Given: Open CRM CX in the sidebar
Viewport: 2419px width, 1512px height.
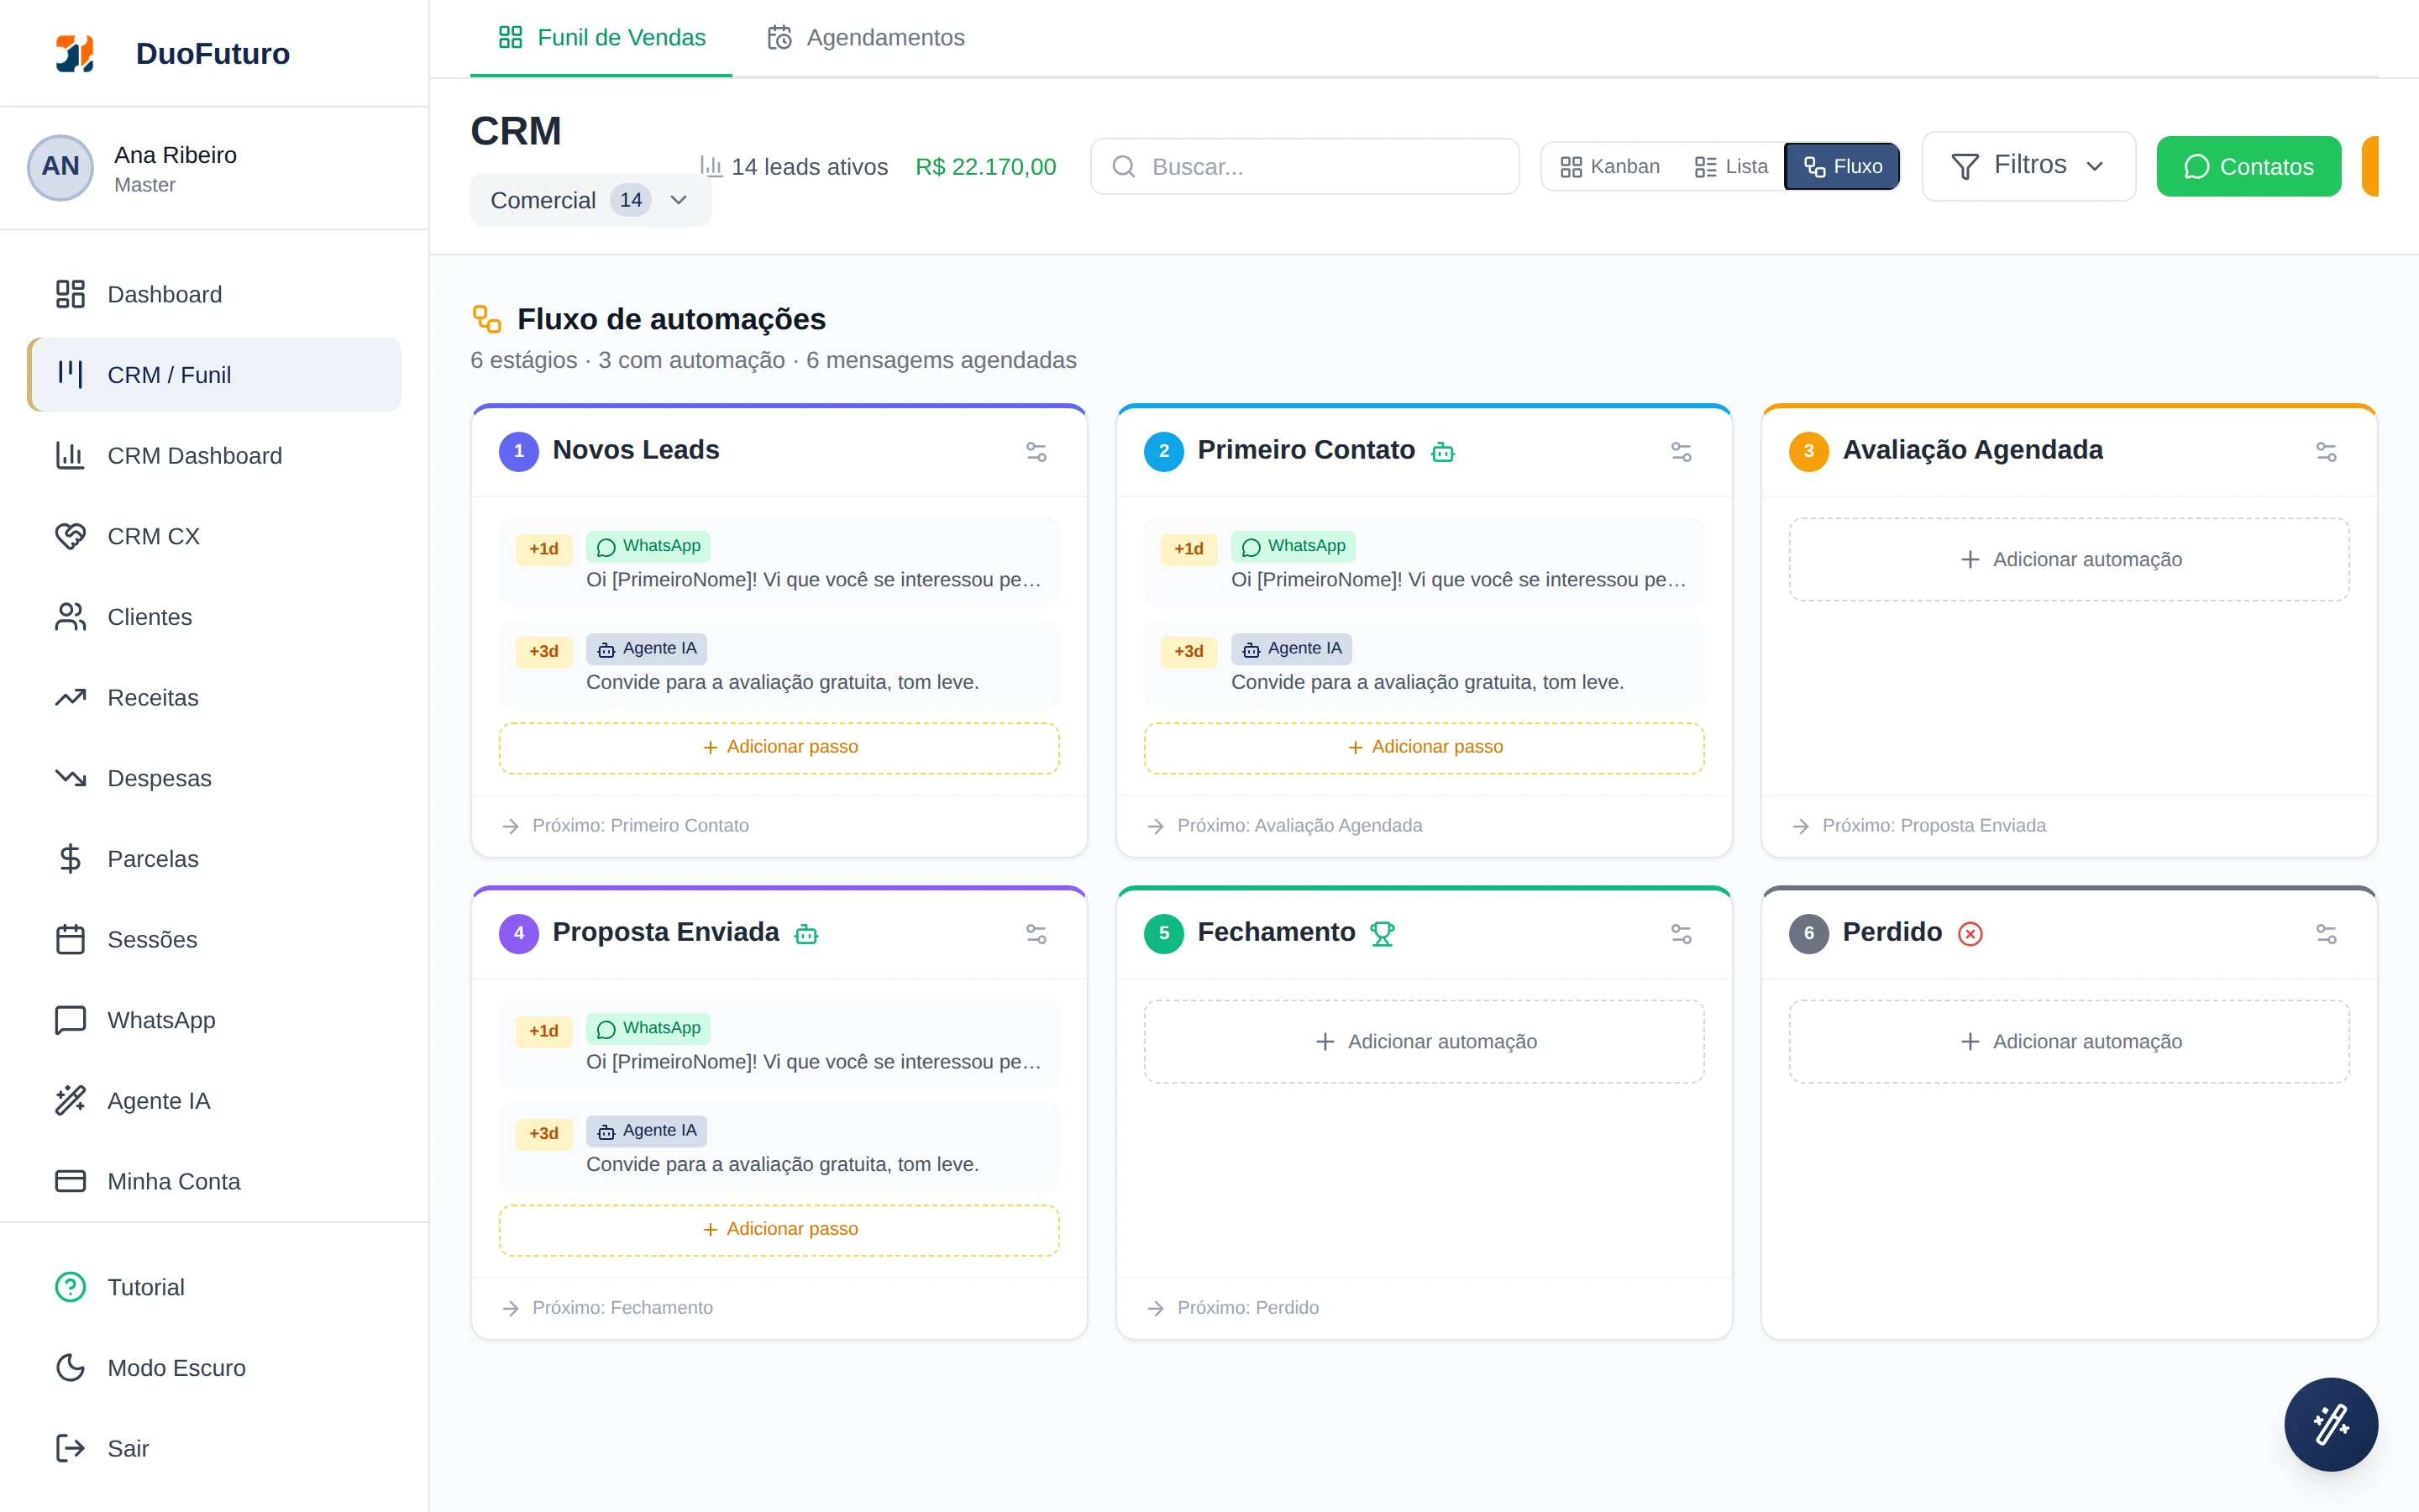Looking at the screenshot, I should point(214,536).
